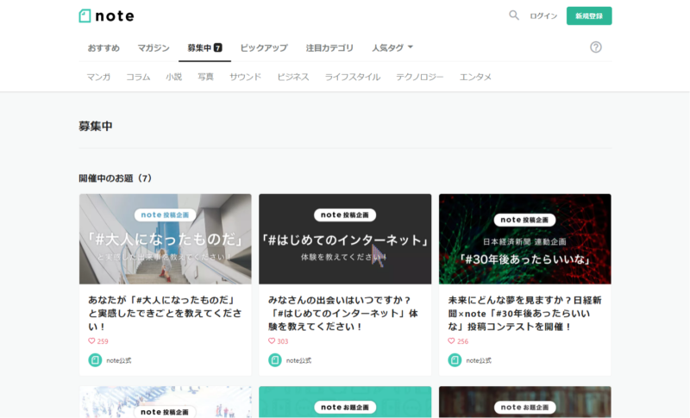The height and width of the screenshot is (418, 690).
Task: Open the 注目カテゴリ tab
Action: pyautogui.click(x=329, y=48)
